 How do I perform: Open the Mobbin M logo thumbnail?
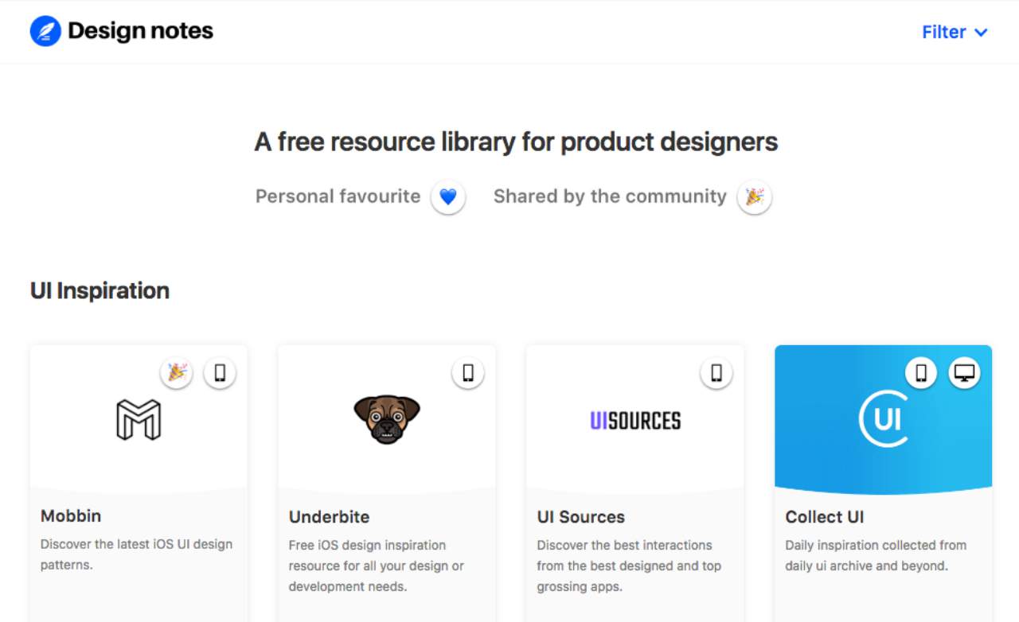139,419
